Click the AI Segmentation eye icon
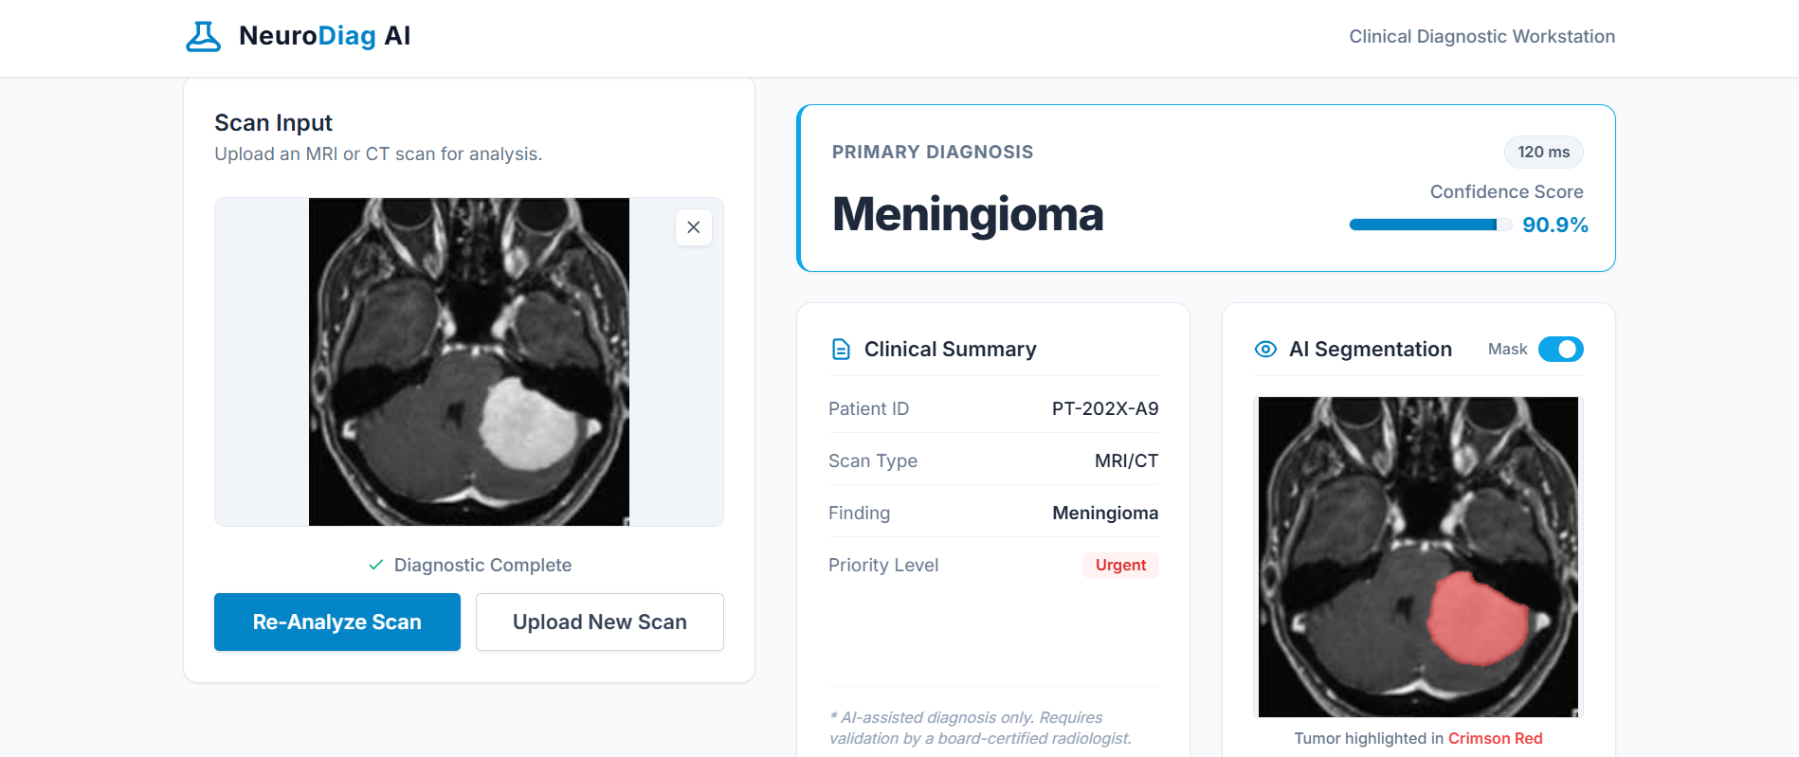This screenshot has height=757, width=1799. [x=1265, y=350]
